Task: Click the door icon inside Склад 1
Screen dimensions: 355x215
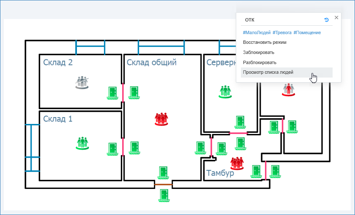Action: coord(112,149)
